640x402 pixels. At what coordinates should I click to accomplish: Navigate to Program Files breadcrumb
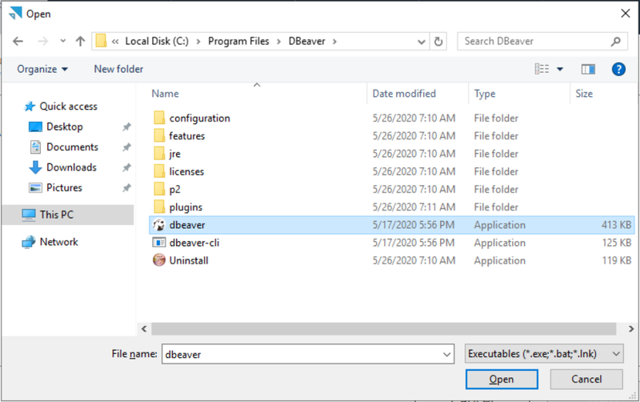(x=238, y=42)
